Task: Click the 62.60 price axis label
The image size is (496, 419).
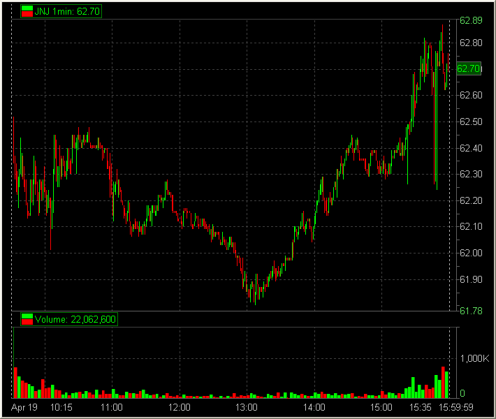Action: tap(471, 95)
